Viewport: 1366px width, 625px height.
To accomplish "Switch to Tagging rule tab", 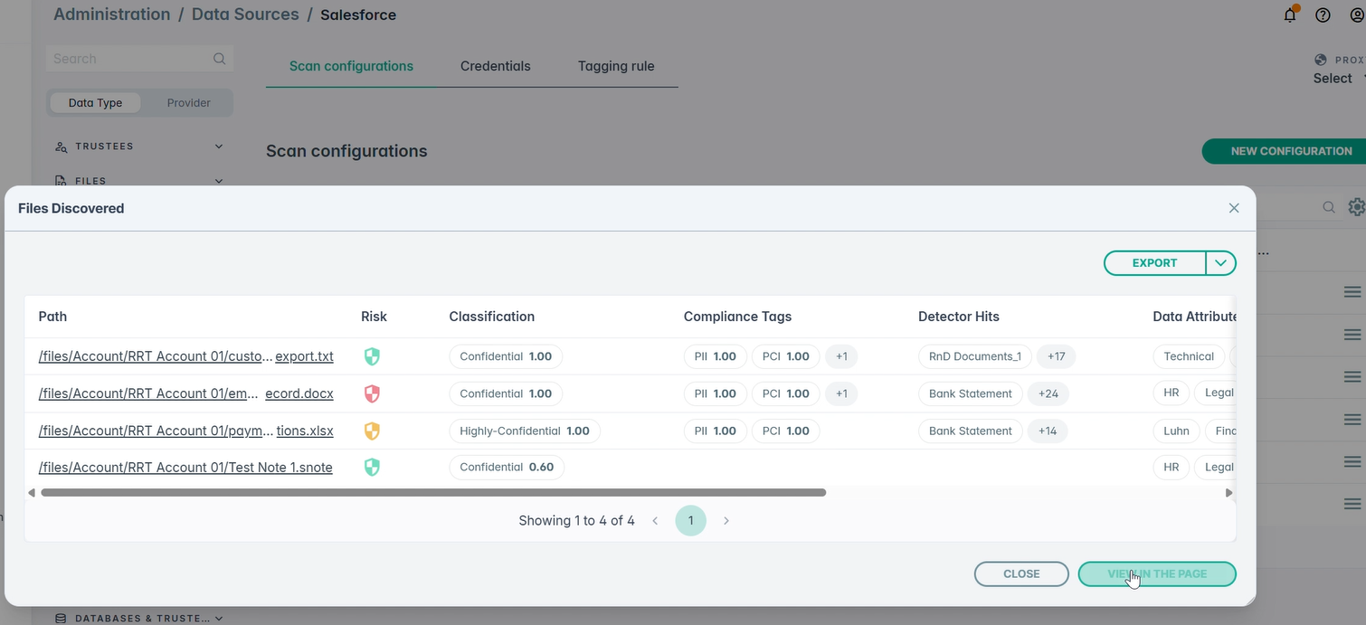I will [616, 66].
